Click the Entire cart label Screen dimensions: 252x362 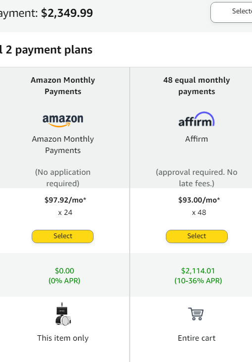click(x=197, y=338)
